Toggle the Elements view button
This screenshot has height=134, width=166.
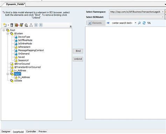95,23
